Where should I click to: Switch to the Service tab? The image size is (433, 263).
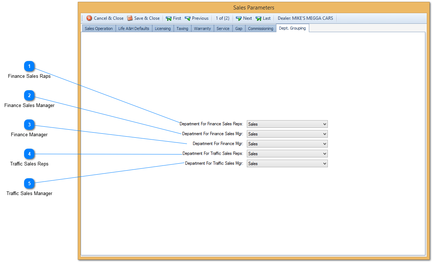(223, 28)
